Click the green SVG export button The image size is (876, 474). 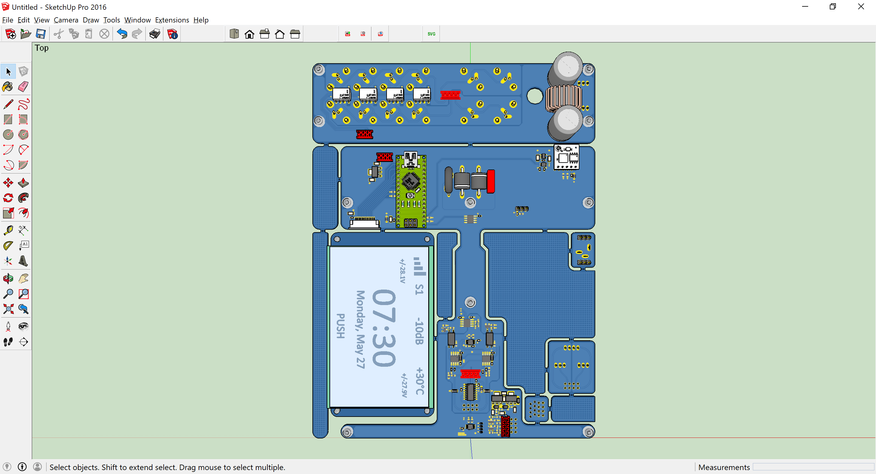point(431,34)
